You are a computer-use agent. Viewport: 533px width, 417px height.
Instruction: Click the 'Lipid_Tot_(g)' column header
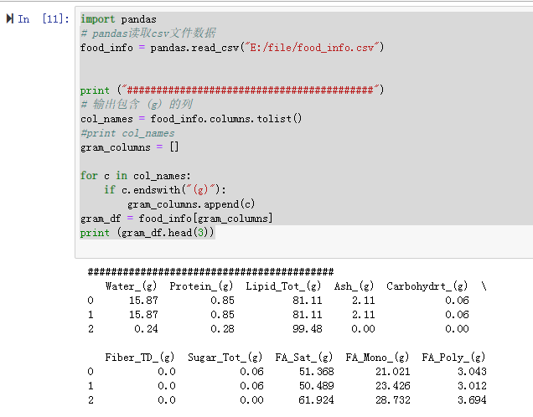tap(283, 286)
